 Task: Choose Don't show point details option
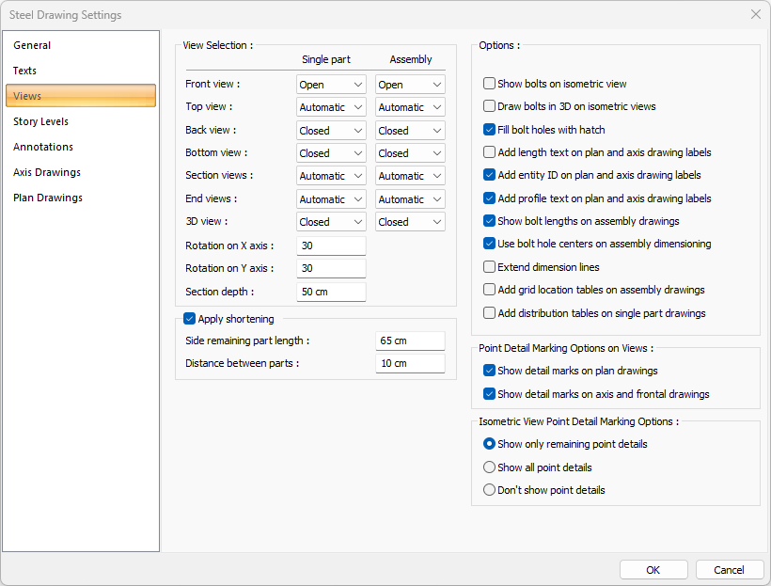coord(489,490)
